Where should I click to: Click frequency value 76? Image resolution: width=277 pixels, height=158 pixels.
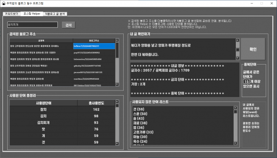click(96, 129)
